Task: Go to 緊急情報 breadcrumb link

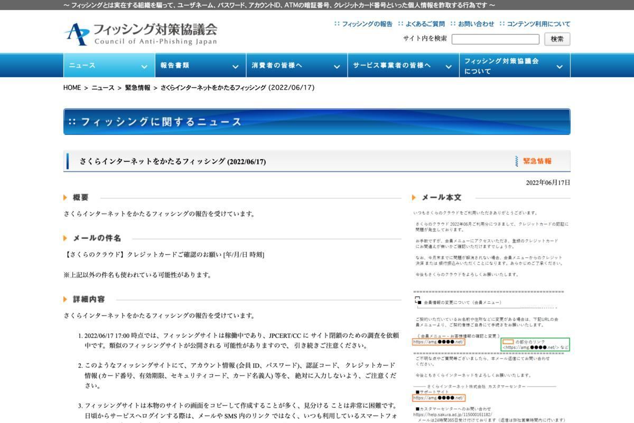Action: (137, 88)
